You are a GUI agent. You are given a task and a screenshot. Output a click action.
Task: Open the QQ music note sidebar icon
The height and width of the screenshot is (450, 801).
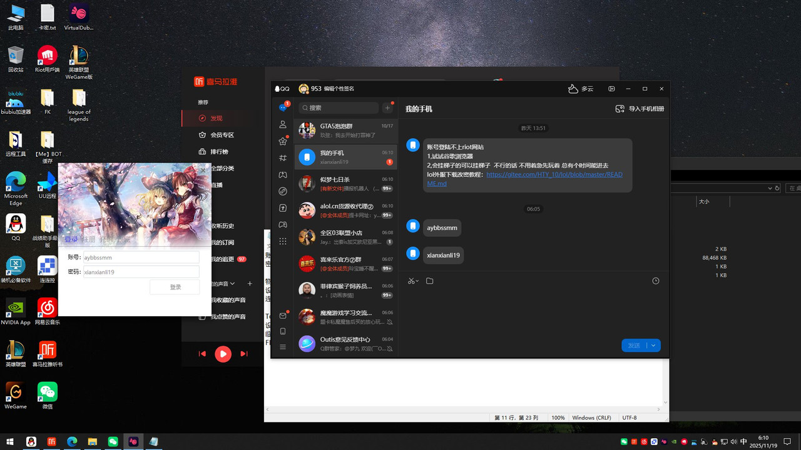tap(283, 191)
